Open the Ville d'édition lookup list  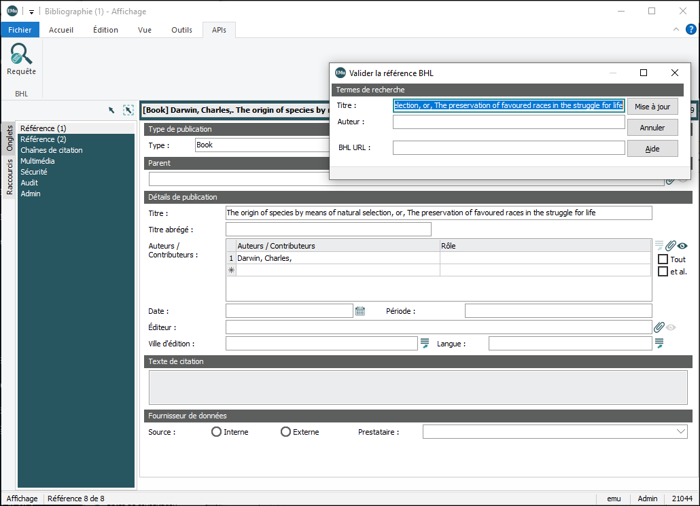coord(425,344)
